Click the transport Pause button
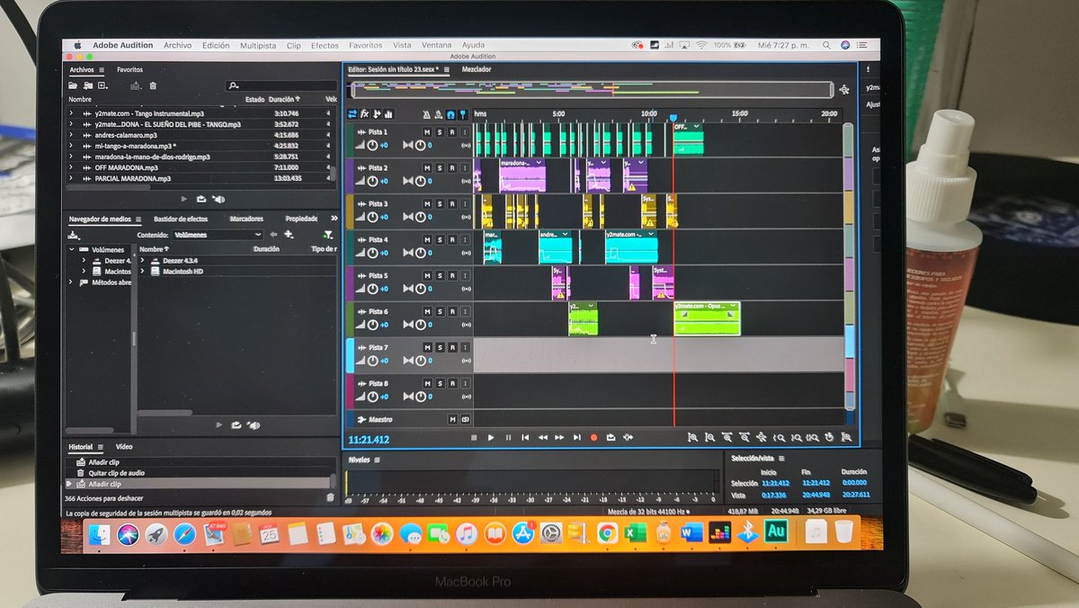 pos(508,437)
